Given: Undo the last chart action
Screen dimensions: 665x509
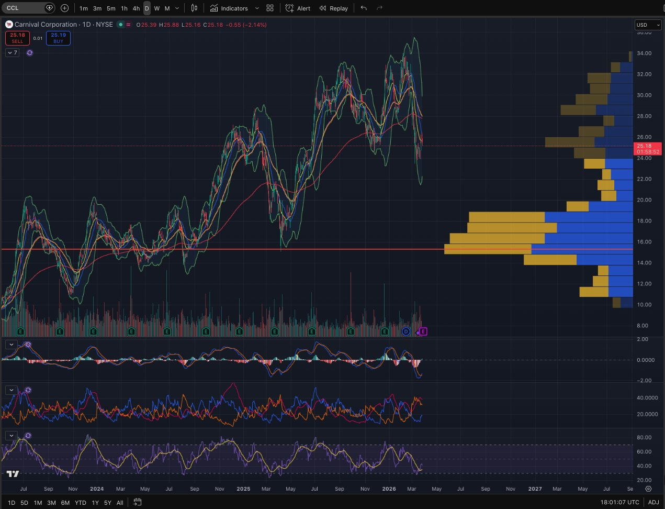Looking at the screenshot, I should 364,8.
